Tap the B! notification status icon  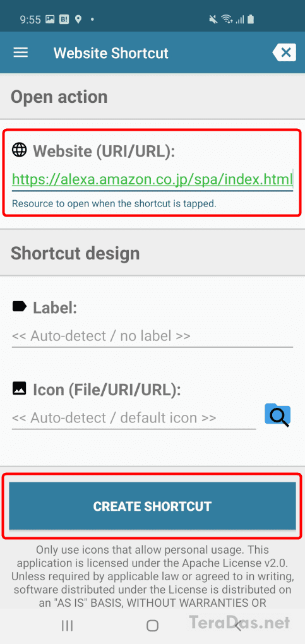tap(64, 19)
